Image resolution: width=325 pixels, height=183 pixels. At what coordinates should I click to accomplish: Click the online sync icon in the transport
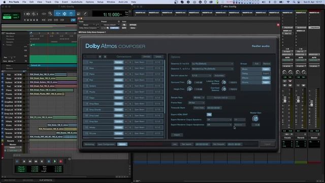click(x=17, y=161)
